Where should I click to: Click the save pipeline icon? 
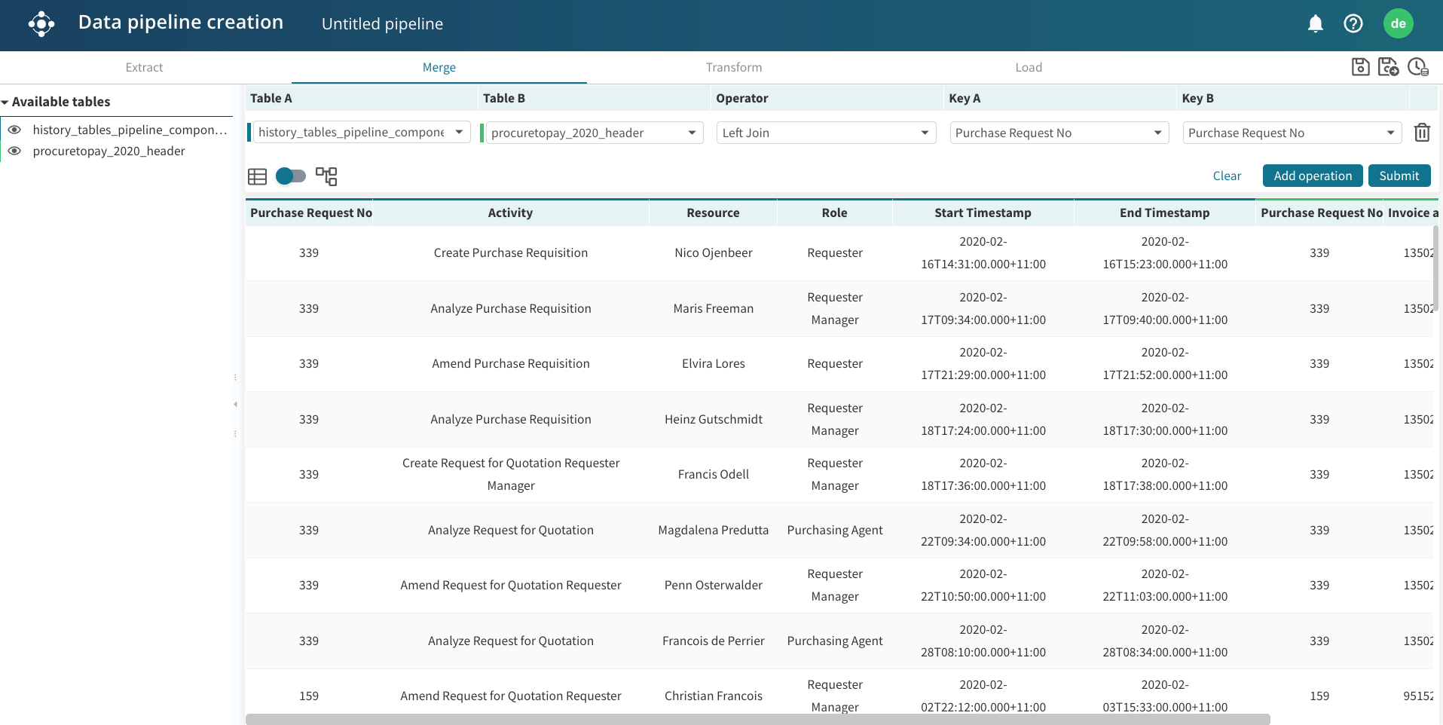click(x=1360, y=67)
